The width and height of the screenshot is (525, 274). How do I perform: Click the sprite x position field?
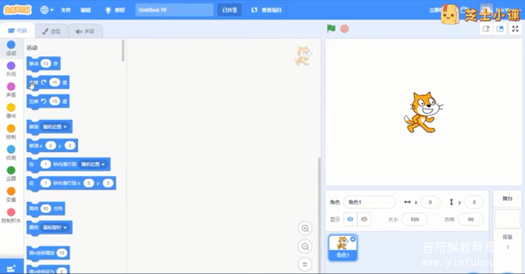(430, 202)
